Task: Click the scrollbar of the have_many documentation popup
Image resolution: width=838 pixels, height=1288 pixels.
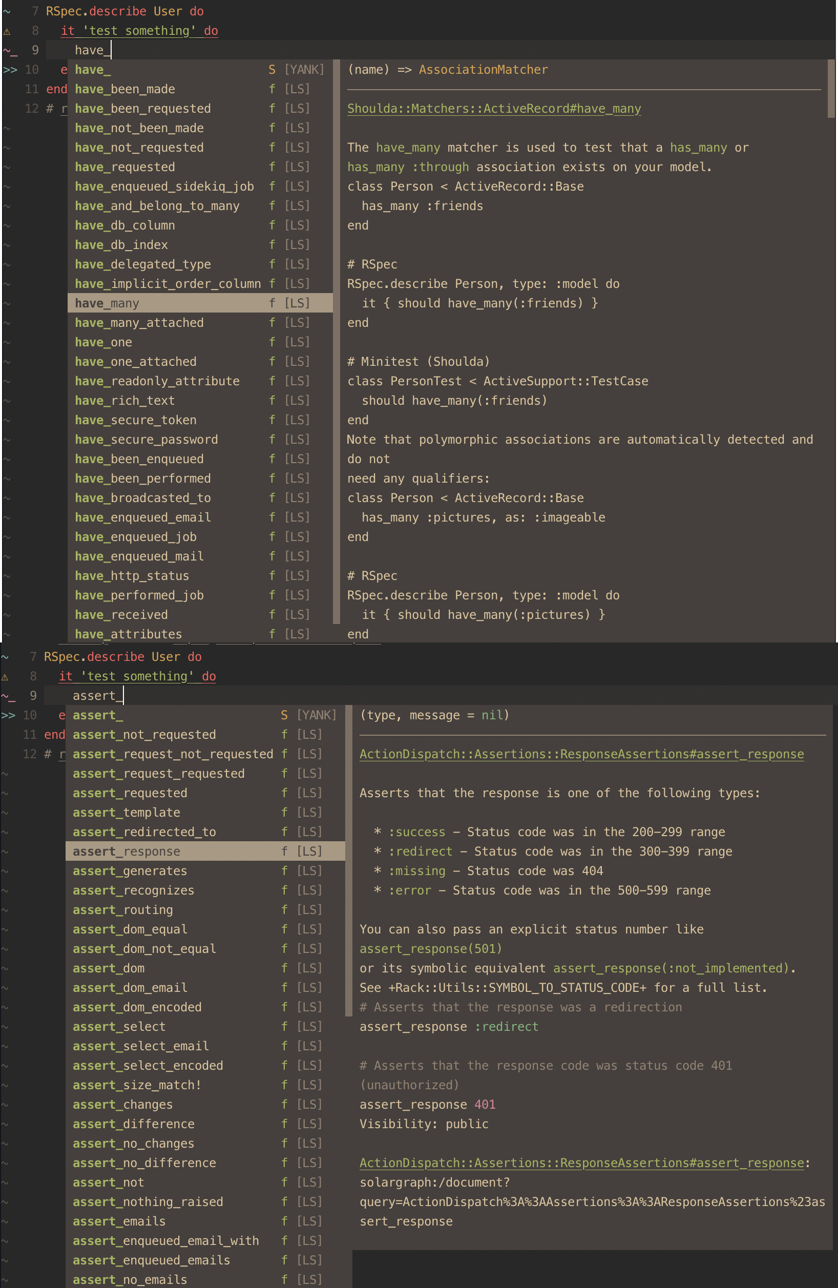Action: [830, 89]
